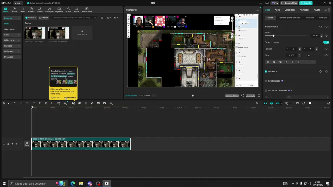Expand the Mídia de IA section

coord(12,40)
